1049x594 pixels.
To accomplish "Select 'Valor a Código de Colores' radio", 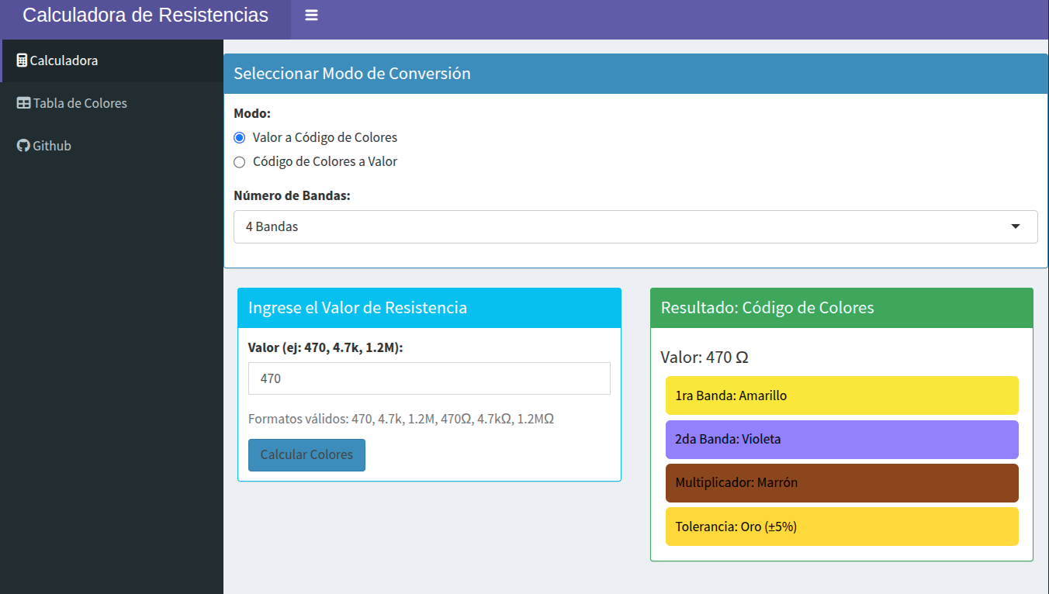I will (240, 138).
